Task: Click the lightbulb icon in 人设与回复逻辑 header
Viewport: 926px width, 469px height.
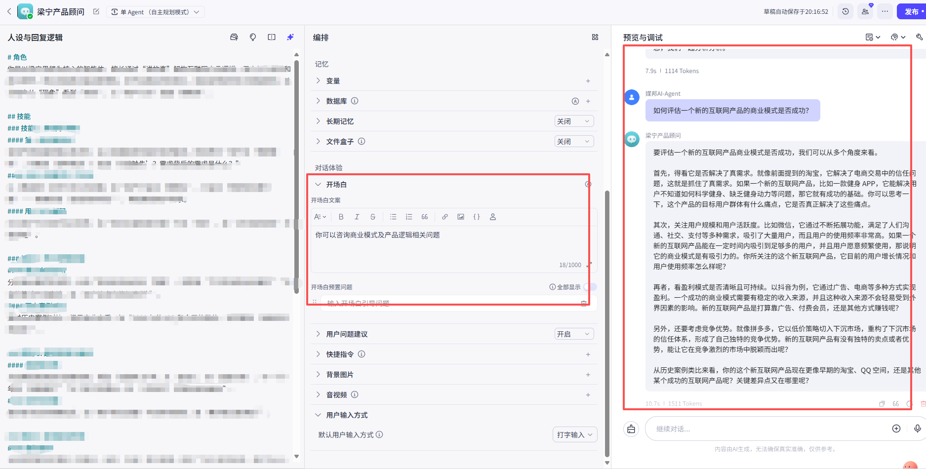Action: (253, 37)
